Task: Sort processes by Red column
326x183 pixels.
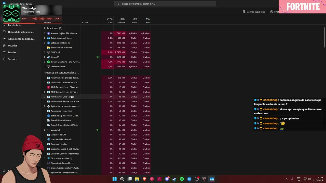Action: pos(145,21)
